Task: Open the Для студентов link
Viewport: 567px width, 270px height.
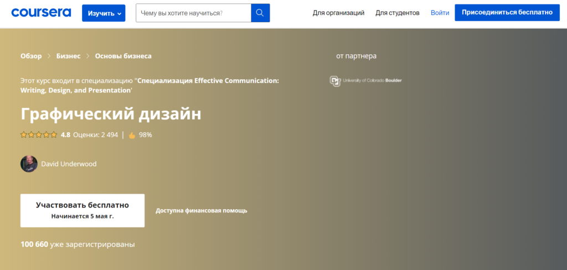Action: (x=398, y=13)
